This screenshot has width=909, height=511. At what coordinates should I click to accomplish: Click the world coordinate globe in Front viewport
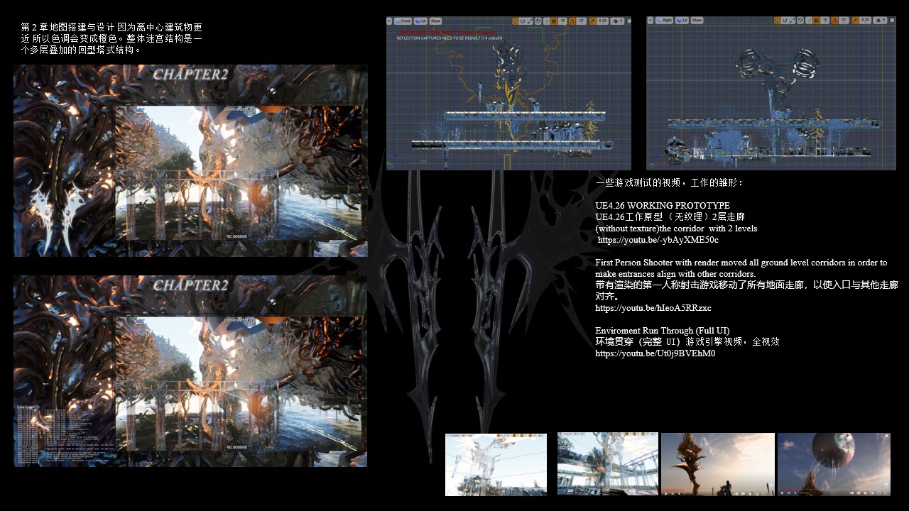(538, 21)
